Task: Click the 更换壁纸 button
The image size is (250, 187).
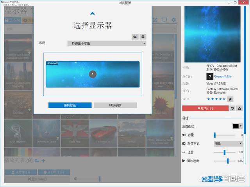Action: pyautogui.click(x=70, y=105)
